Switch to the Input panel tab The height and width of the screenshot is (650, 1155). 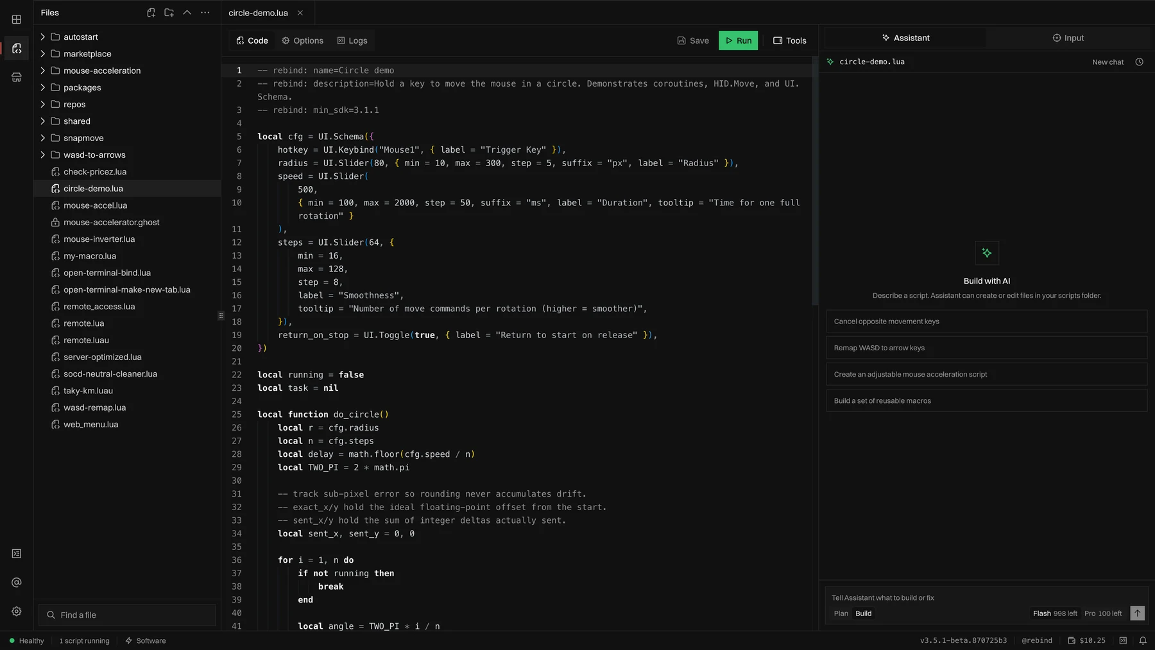[1068, 38]
